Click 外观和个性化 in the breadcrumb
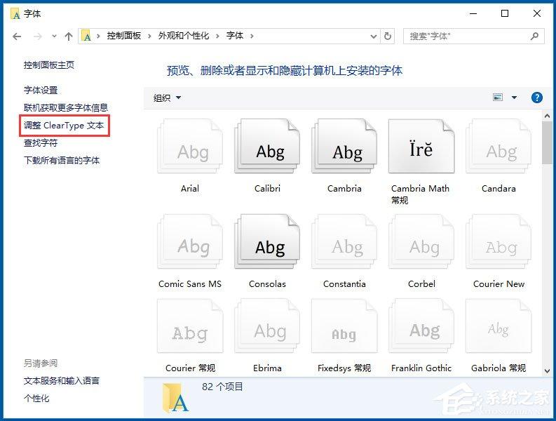This screenshot has width=556, height=421. (x=184, y=36)
